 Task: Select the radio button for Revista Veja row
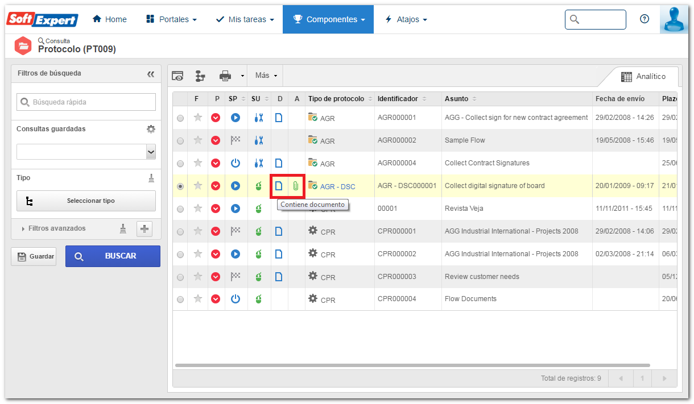[x=180, y=209]
